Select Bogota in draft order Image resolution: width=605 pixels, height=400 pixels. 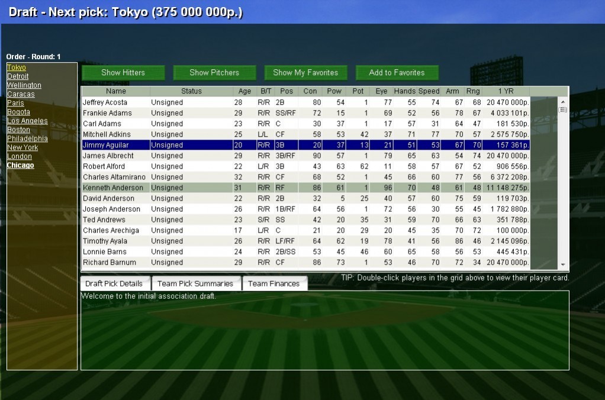pos(18,112)
